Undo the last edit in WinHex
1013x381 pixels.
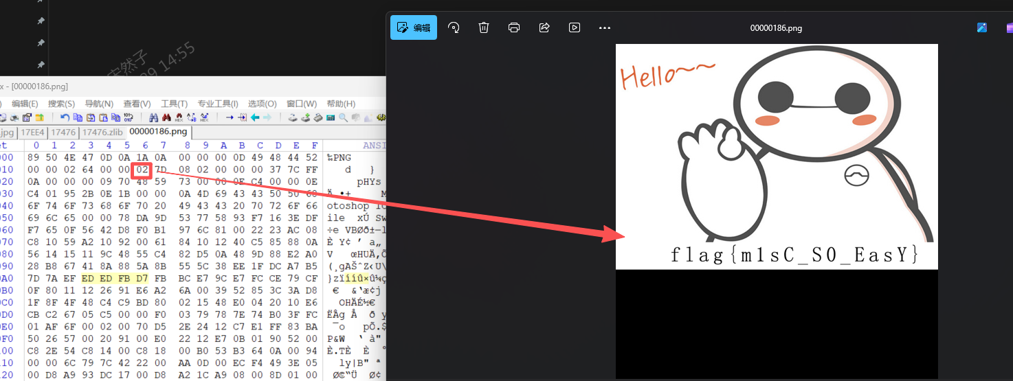pos(65,117)
